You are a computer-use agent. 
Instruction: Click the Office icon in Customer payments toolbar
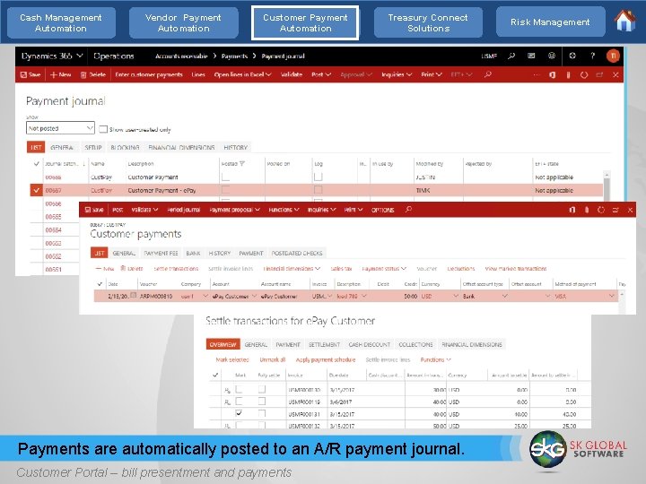572,210
